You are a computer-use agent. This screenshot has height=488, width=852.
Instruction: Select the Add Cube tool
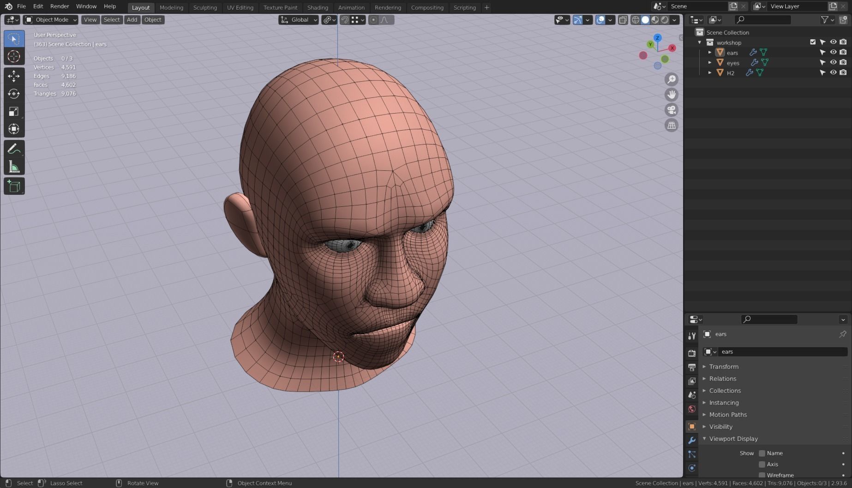pyautogui.click(x=14, y=186)
